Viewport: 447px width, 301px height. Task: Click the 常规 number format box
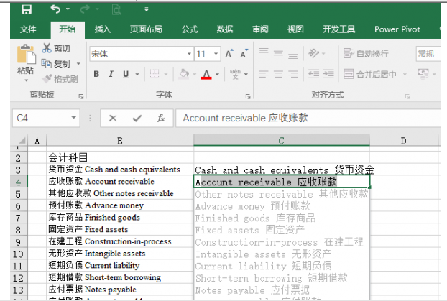pos(429,54)
